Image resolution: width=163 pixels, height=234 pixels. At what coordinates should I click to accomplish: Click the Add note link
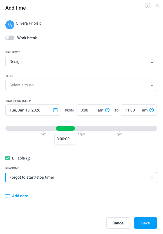(19, 196)
